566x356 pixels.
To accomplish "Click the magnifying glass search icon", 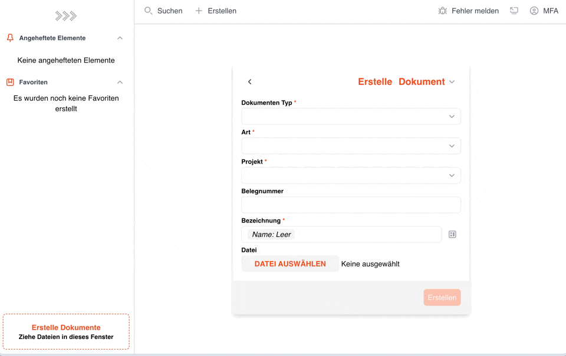I will tap(149, 11).
